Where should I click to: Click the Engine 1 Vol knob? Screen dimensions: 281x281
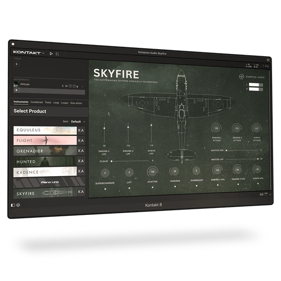tap(217, 170)
